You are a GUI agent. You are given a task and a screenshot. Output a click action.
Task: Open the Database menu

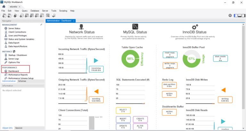click(x=35, y=11)
